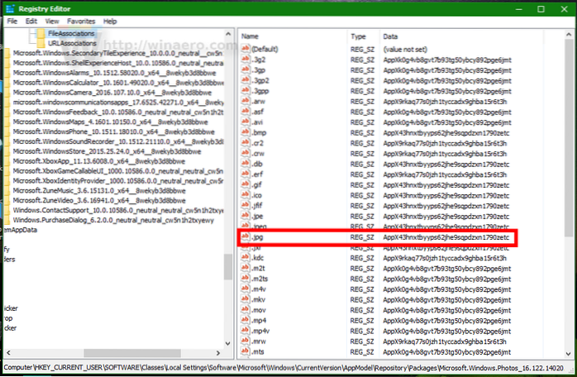
Task: Click the icon next to .mp4
Action: 246,319
